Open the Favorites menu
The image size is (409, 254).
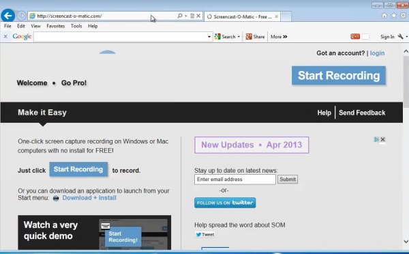coord(56,26)
